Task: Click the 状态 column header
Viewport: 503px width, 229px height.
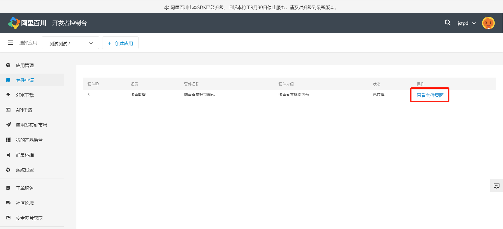Action: pos(377,84)
